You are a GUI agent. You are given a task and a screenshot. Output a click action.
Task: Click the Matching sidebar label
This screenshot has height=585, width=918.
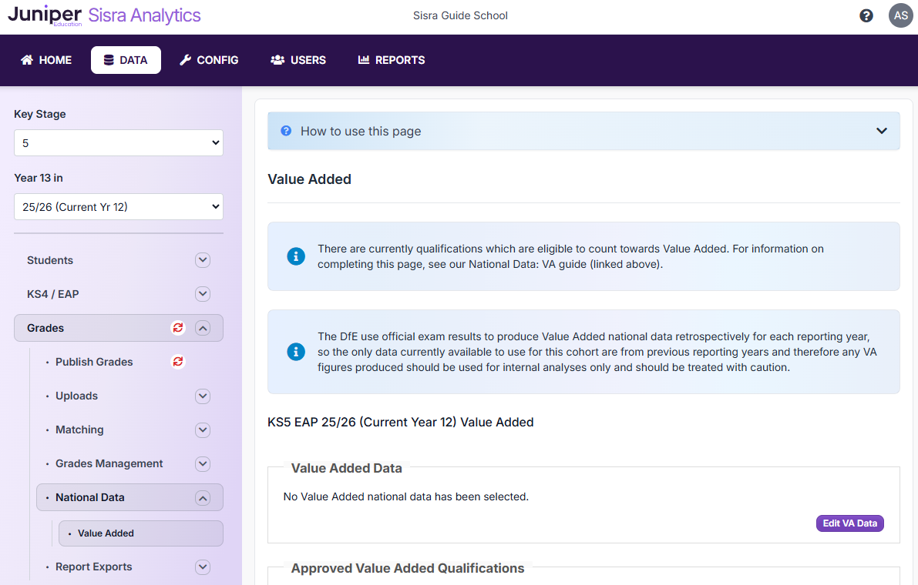pos(79,430)
